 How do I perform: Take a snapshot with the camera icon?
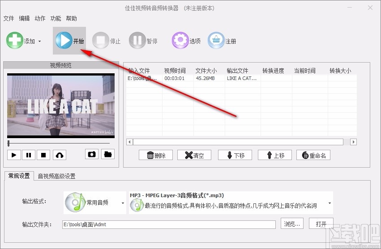coord(92,154)
